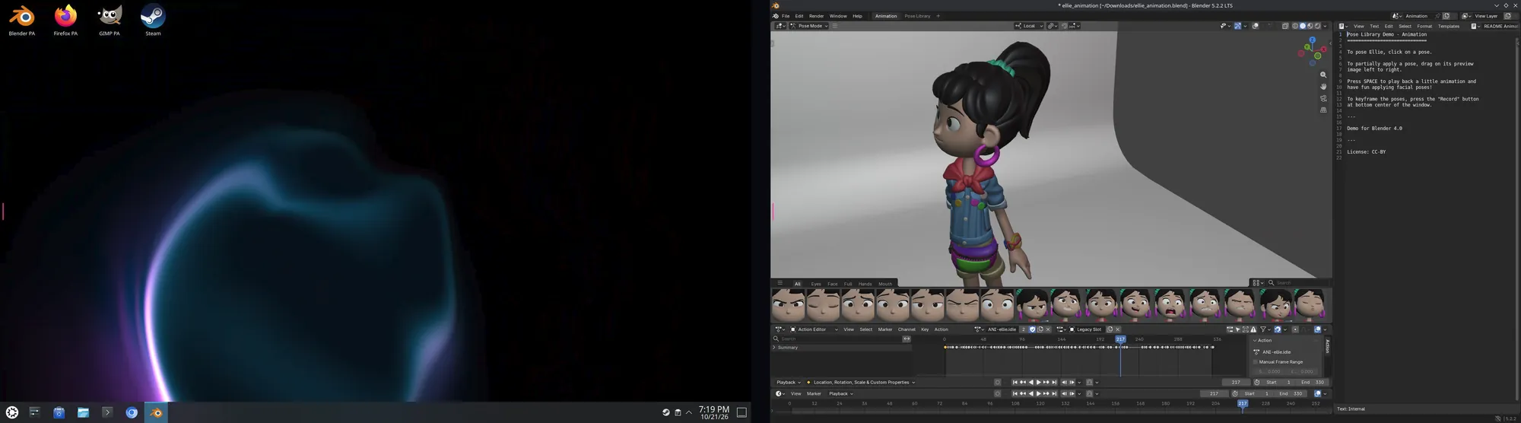The width and height of the screenshot is (1521, 423).
Task: Switch viewport to solid shading
Action: (1303, 26)
